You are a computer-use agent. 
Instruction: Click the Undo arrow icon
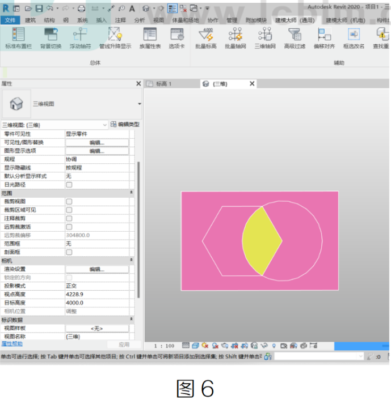pyautogui.click(x=50, y=8)
